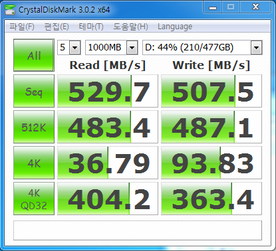Click the Write [MB/s] column header
The width and height of the screenshot is (276, 251).
[211, 65]
